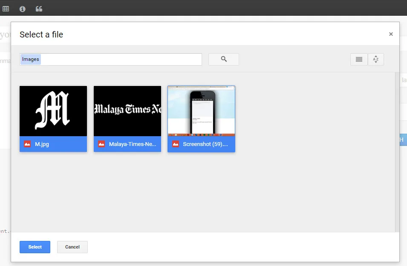Select the M.jpg thumbnail image
The width and height of the screenshot is (407, 266).
[53, 111]
